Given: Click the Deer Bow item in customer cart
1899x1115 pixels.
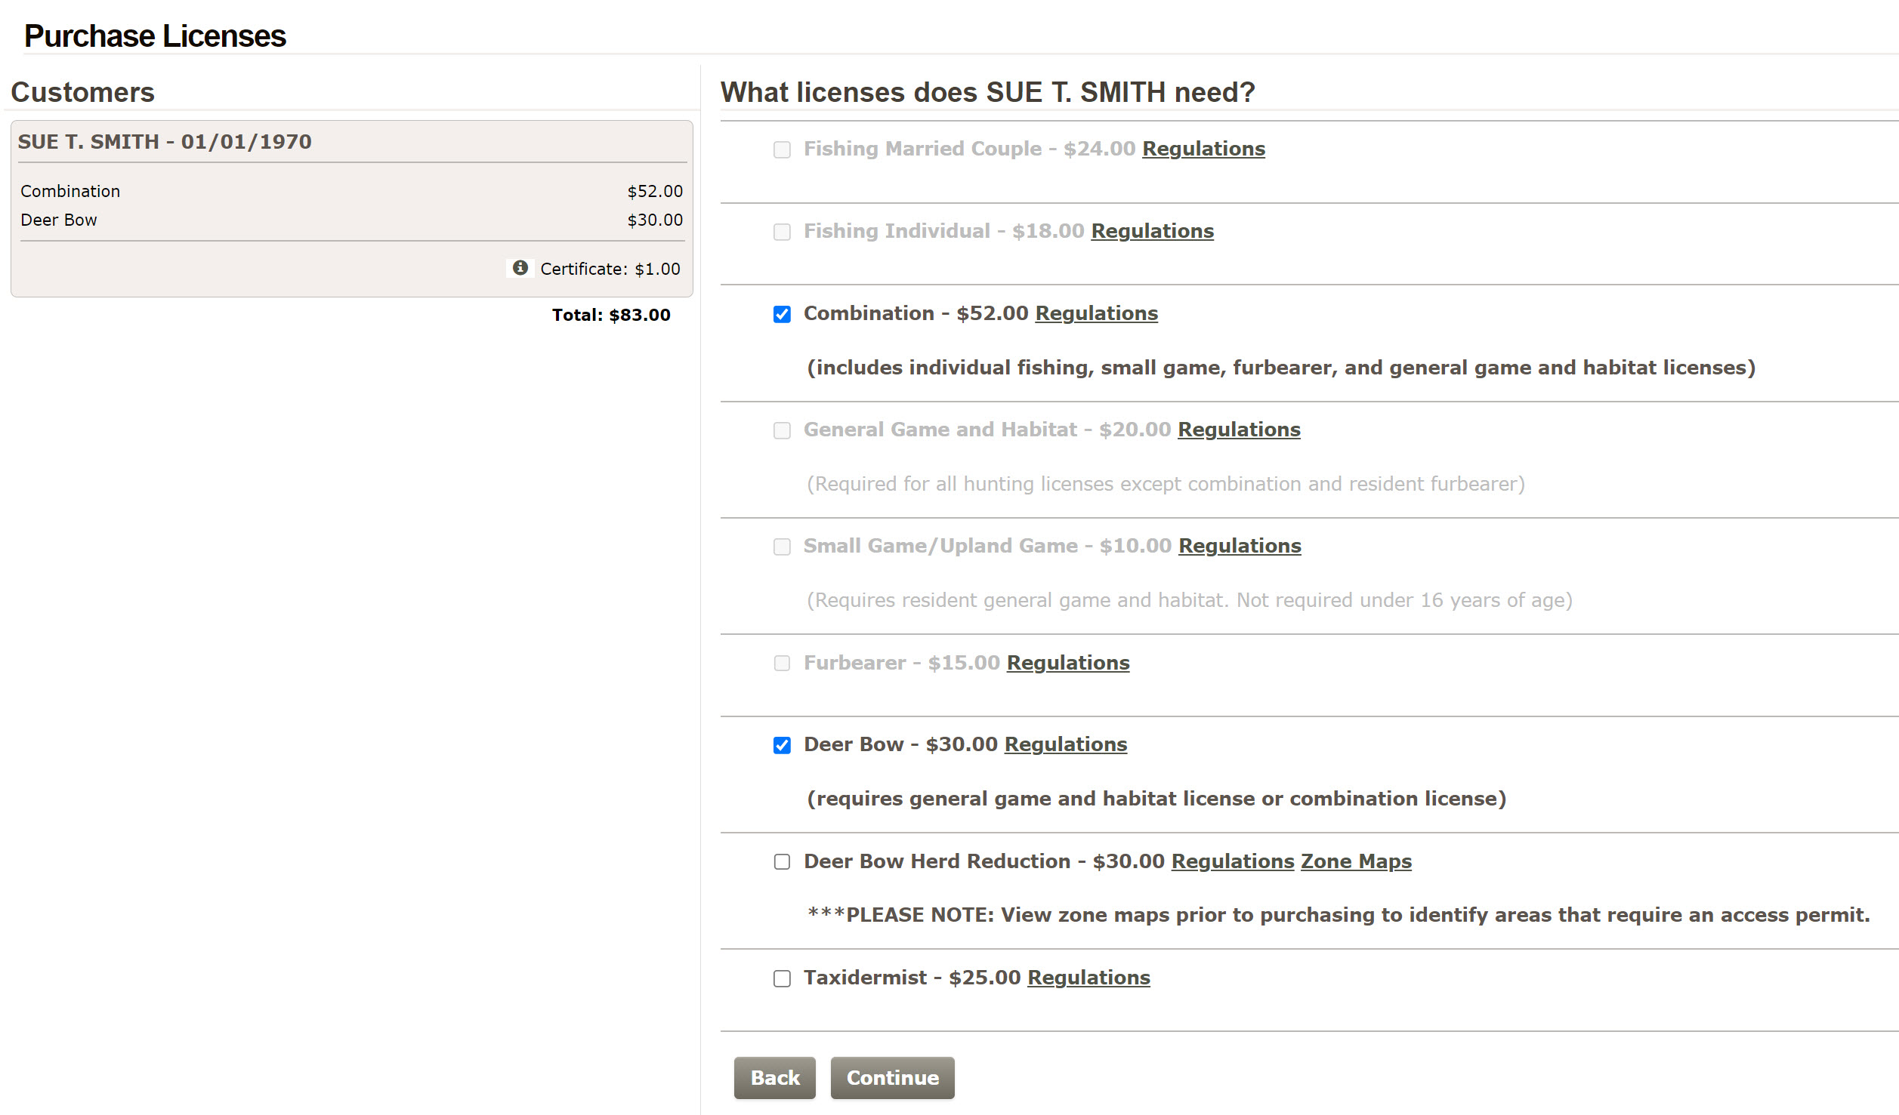Looking at the screenshot, I should (x=59, y=220).
